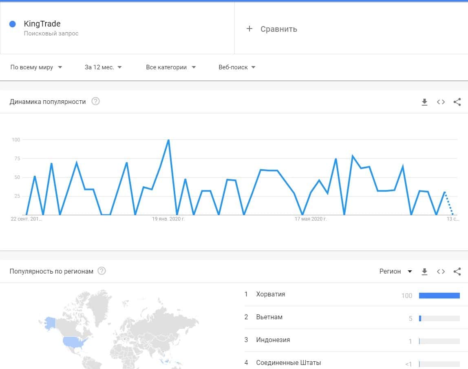
Task: Share the regions popularity panel
Action: tap(457, 272)
